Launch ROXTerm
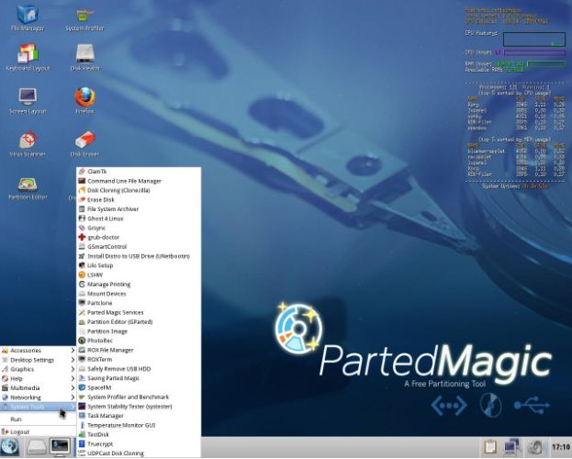The width and height of the screenshot is (572, 459). click(x=139, y=359)
